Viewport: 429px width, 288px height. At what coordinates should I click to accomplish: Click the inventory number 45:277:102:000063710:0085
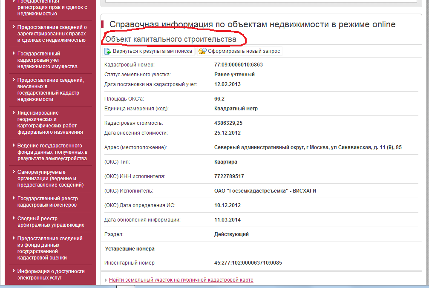pos(248,263)
